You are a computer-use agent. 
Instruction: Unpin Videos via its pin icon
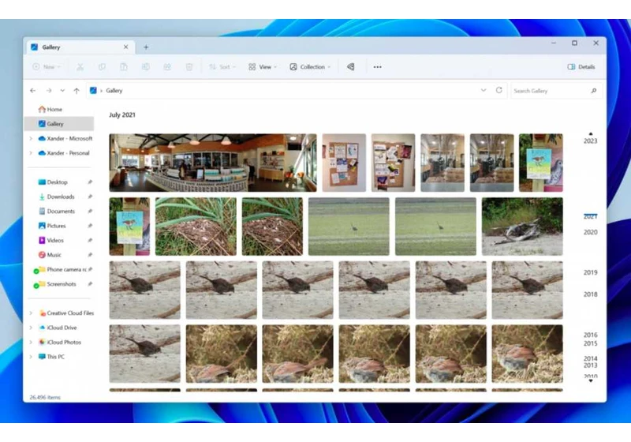(90, 240)
